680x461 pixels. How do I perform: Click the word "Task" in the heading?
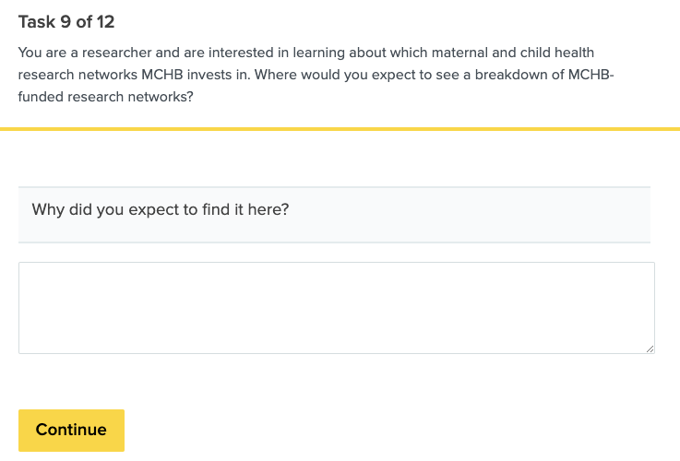(x=37, y=21)
